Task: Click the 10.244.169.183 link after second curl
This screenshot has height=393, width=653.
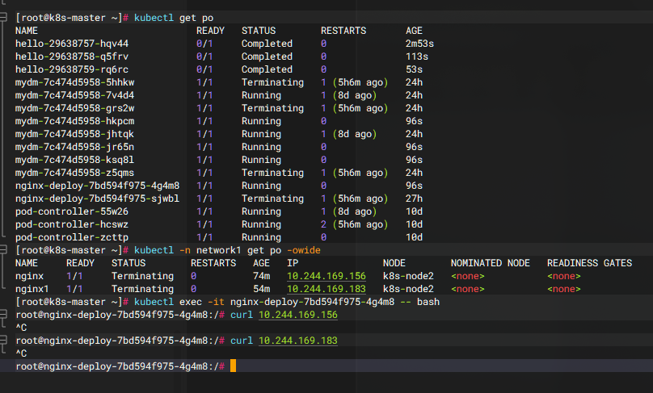Action: (297, 341)
